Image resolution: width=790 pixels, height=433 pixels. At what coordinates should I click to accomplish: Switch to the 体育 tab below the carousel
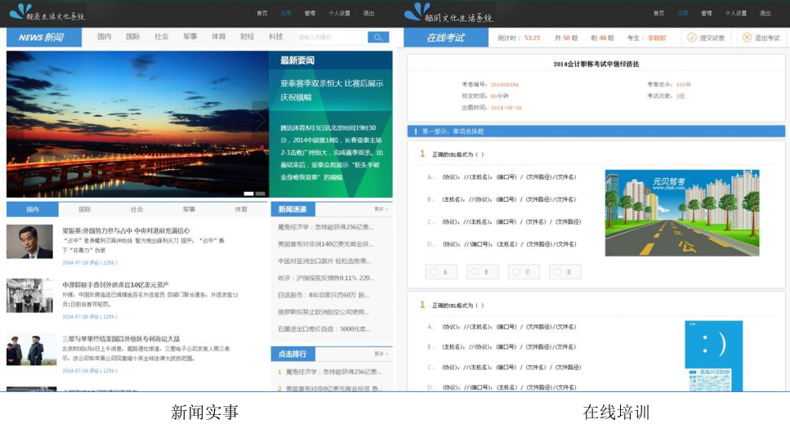pyautogui.click(x=241, y=209)
